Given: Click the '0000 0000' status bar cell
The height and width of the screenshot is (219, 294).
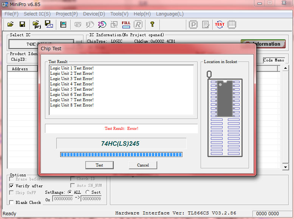Looking at the screenshot, I should coord(268,214).
